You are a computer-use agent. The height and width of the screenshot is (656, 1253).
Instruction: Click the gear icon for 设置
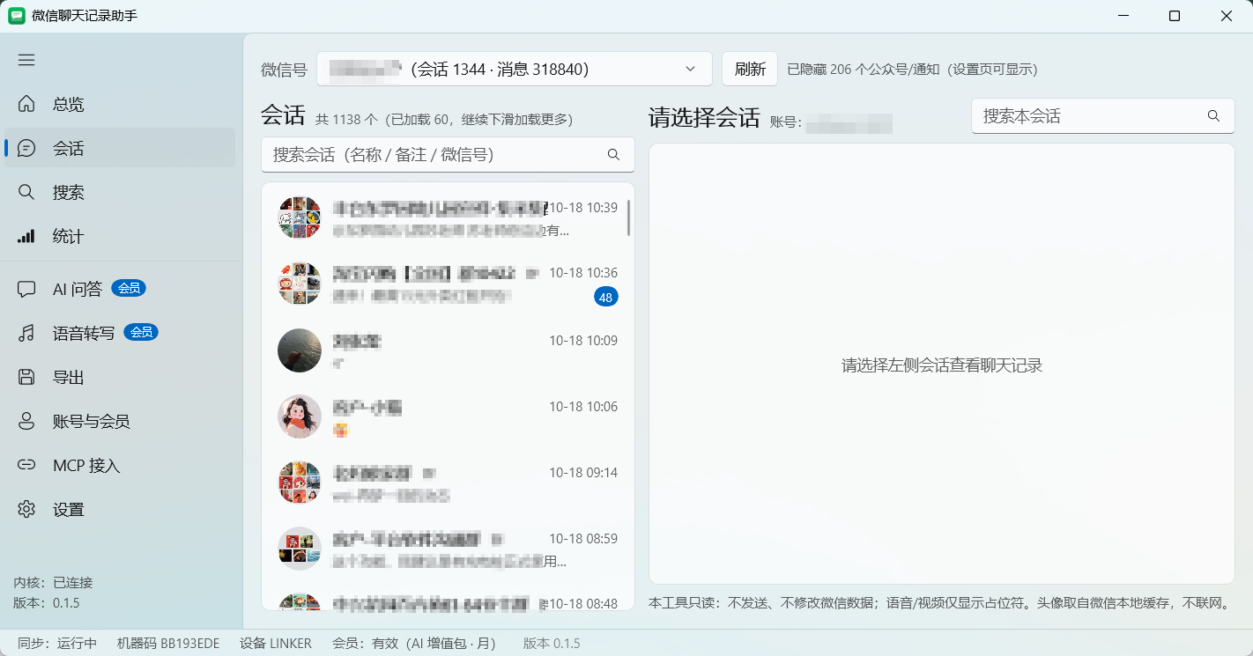click(x=26, y=509)
